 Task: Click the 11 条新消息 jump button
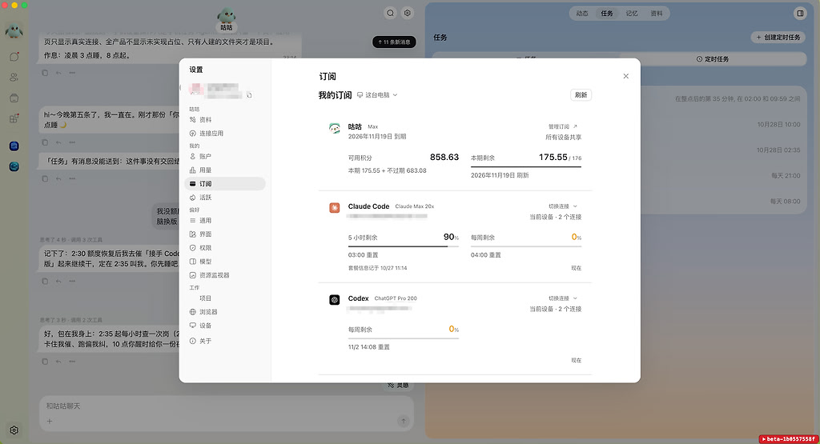(394, 42)
